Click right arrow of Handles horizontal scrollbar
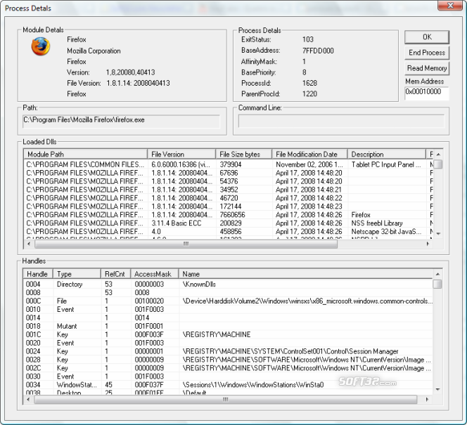This screenshot has height=425, width=467. point(427,400)
